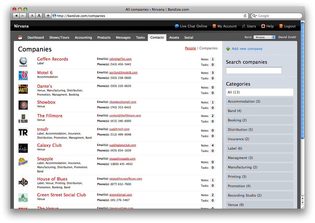Click the vegas@houseofblues.com email link
This screenshot has height=223, width=315.
[126, 179]
